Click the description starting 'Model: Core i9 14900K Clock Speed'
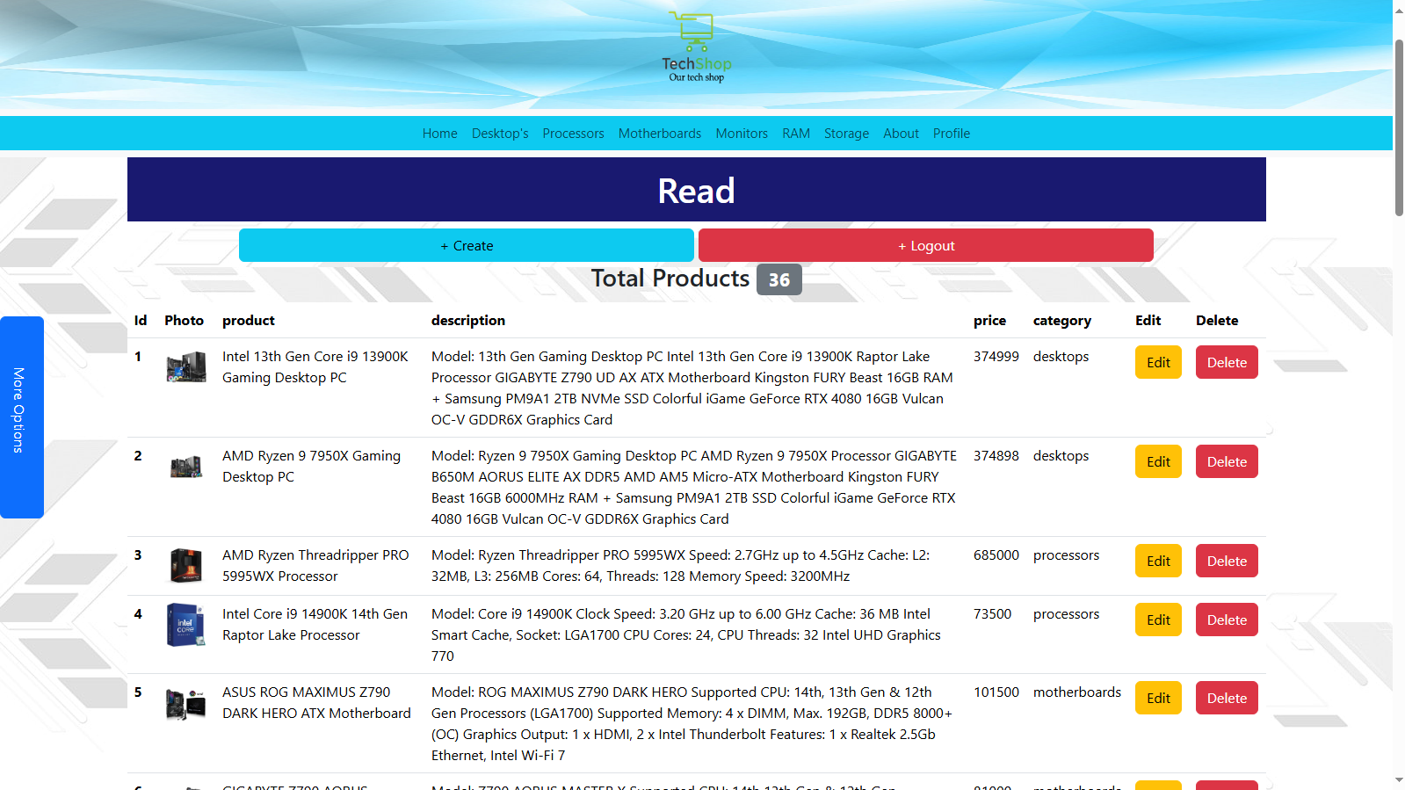The image size is (1405, 790). [686, 634]
